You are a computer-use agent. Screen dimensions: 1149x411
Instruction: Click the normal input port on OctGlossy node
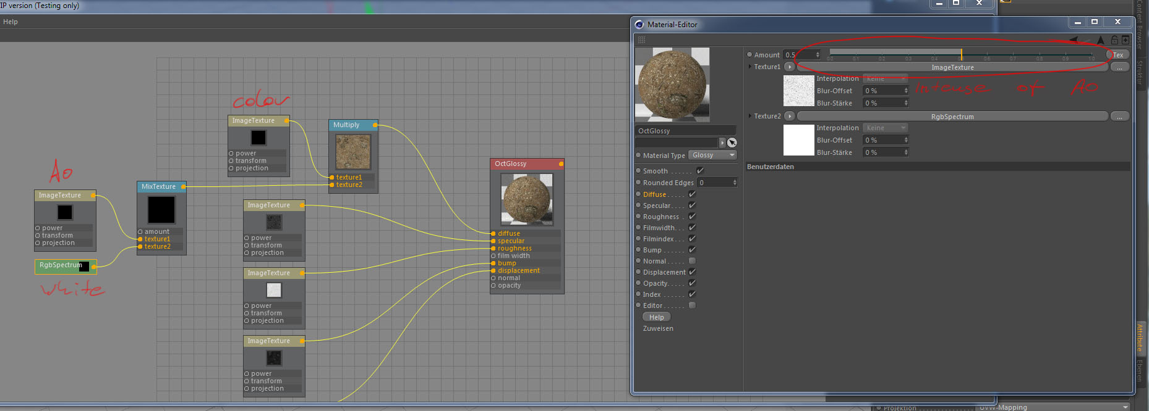[x=493, y=278]
